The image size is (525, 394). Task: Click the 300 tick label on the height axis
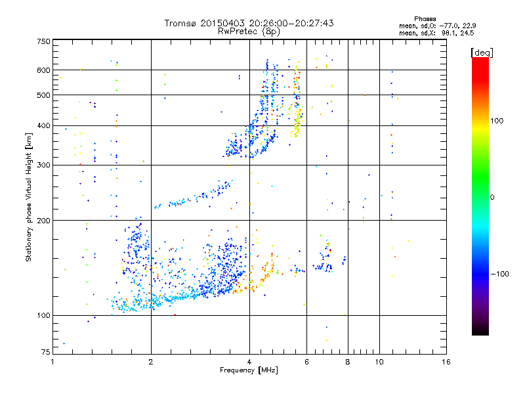(x=43, y=165)
